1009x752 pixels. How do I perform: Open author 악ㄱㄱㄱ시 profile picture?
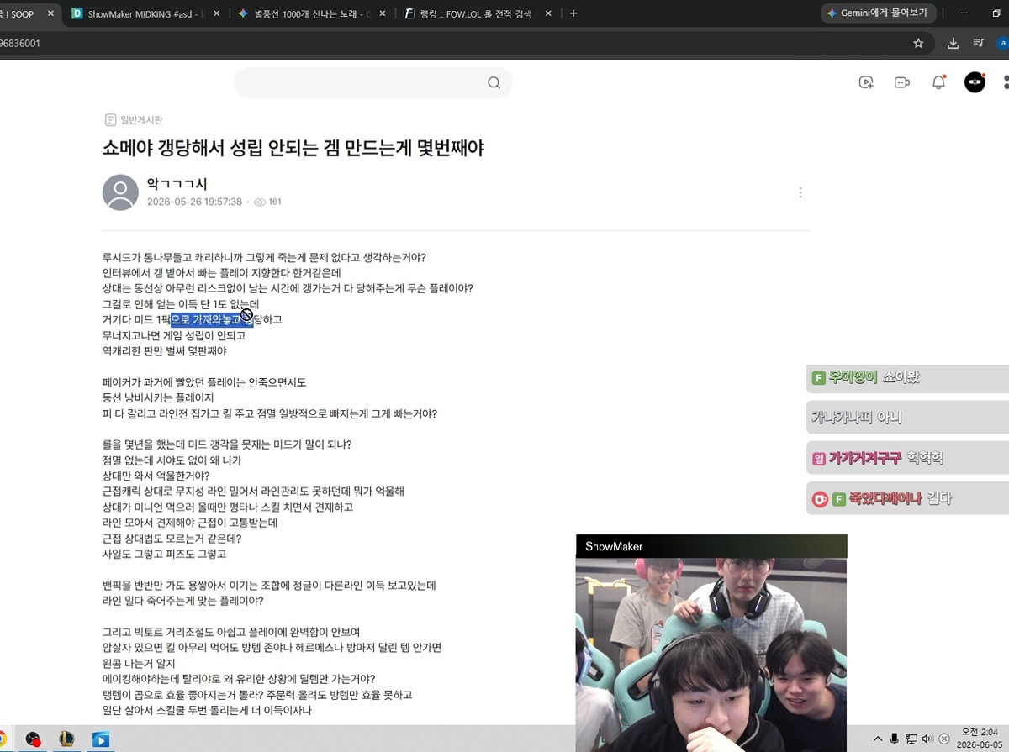click(x=120, y=192)
